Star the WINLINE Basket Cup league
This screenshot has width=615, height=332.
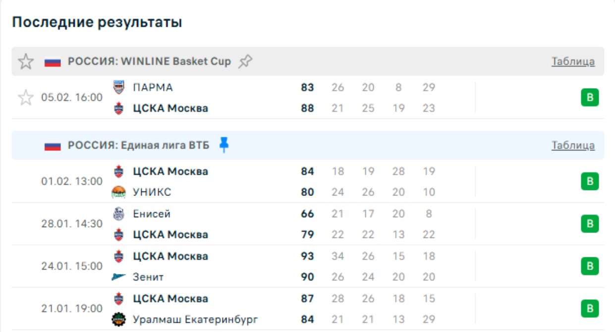[x=25, y=62]
